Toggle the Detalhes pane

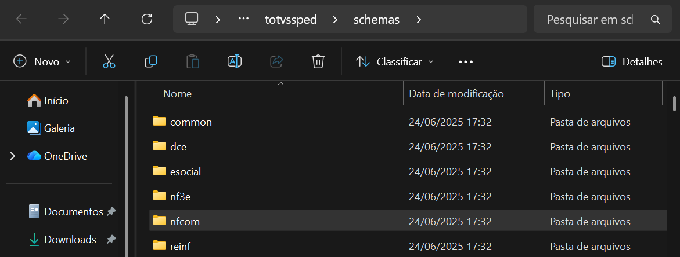click(x=632, y=61)
